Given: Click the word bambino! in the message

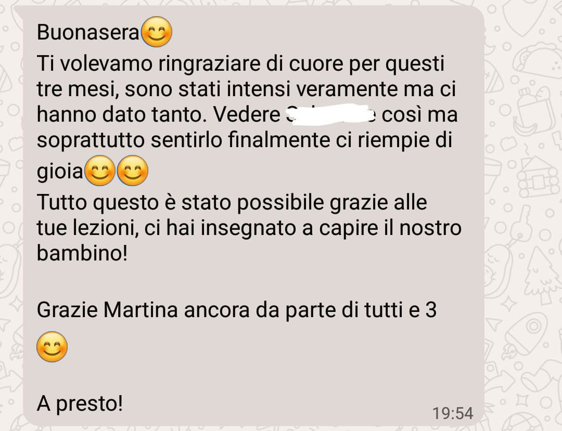Looking at the screenshot, I should [82, 253].
